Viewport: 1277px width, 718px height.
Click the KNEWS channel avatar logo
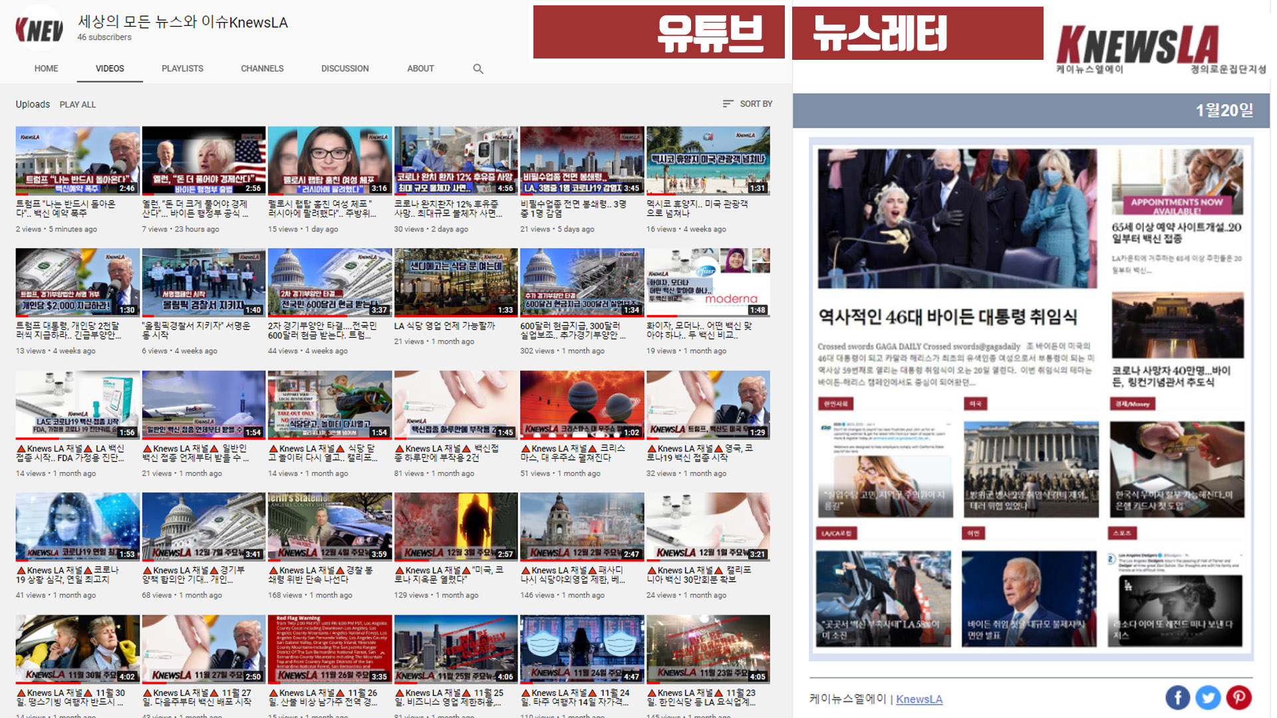point(39,28)
